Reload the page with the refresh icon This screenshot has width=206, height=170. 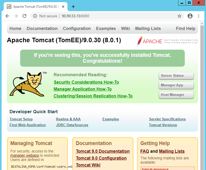[x=24, y=16]
